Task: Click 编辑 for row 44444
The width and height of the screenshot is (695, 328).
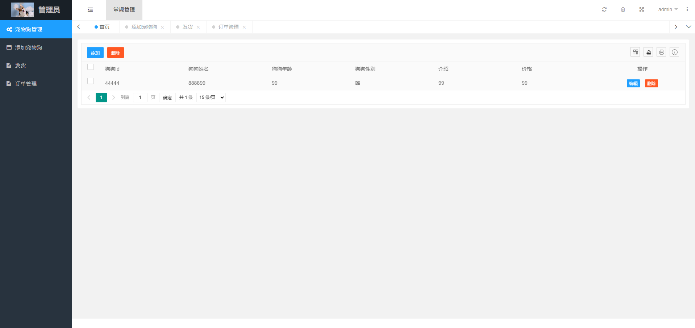Action: 633,83
